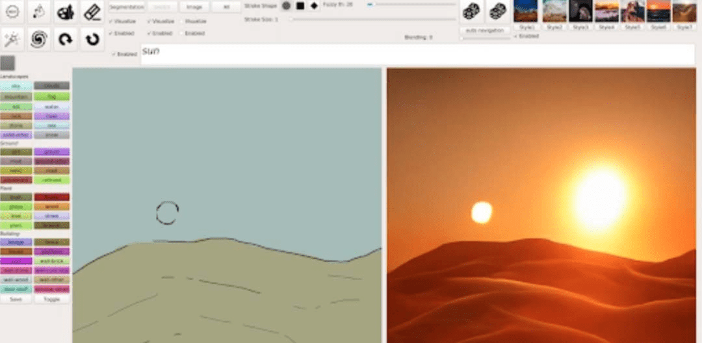This screenshot has width=702, height=343.
Task: Switch to the Segmentation tab
Action: click(x=126, y=6)
